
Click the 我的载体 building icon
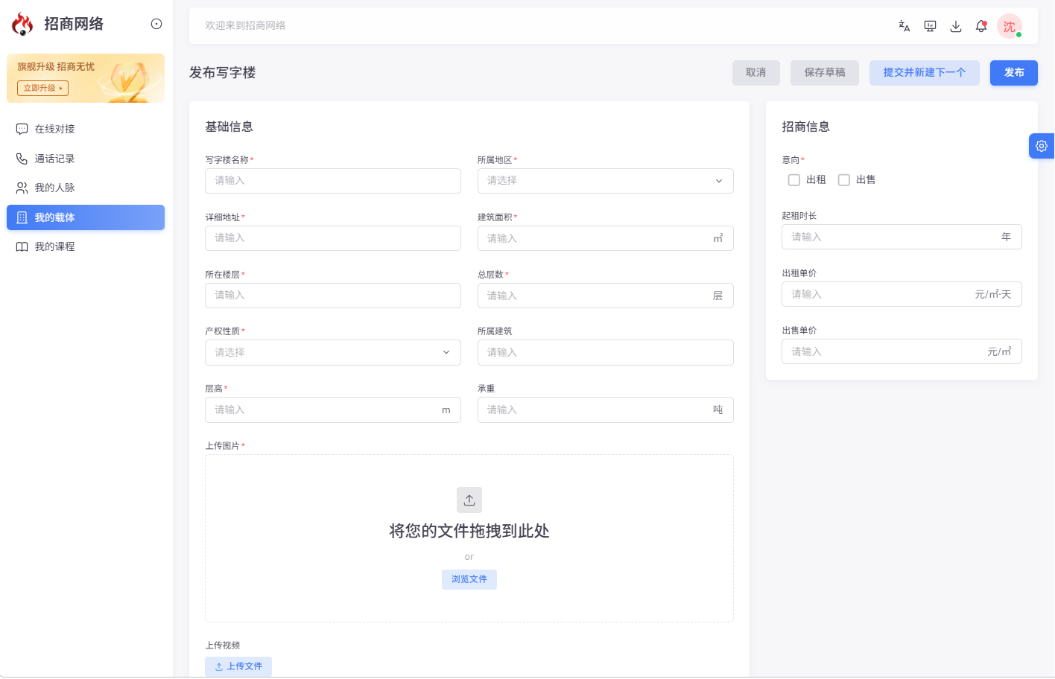click(x=22, y=217)
